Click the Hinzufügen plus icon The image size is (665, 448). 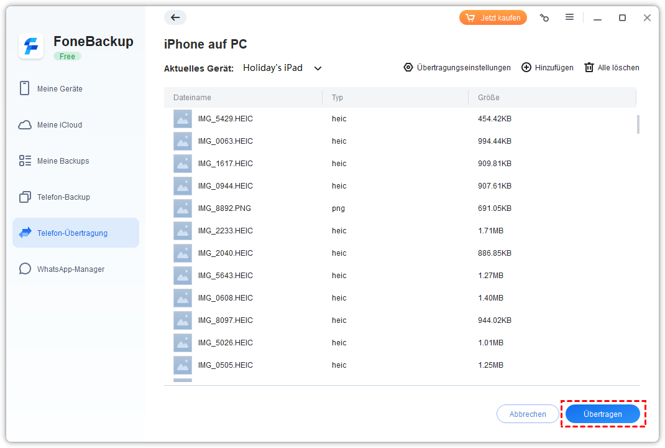526,67
